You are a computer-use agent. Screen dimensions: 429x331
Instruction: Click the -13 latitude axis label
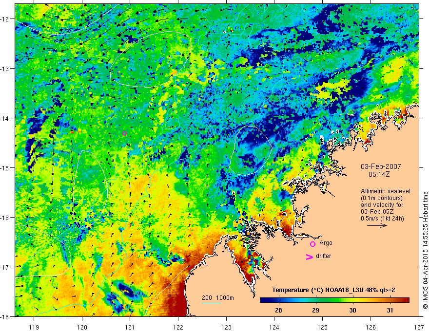pyautogui.click(x=5, y=69)
